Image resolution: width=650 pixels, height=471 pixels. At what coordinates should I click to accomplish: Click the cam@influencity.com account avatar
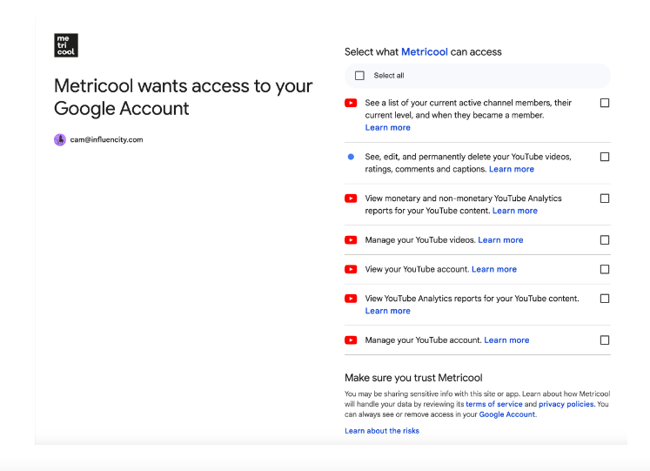(60, 139)
